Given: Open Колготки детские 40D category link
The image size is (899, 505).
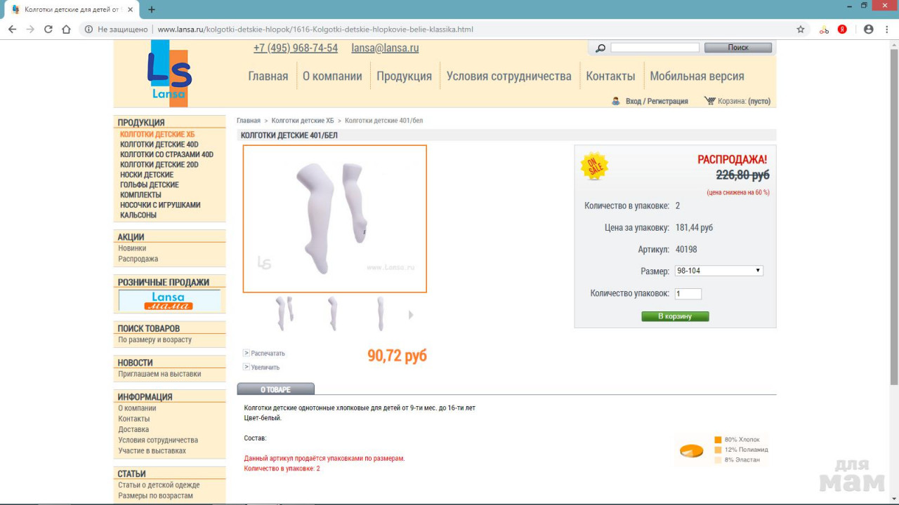Looking at the screenshot, I should click(159, 144).
